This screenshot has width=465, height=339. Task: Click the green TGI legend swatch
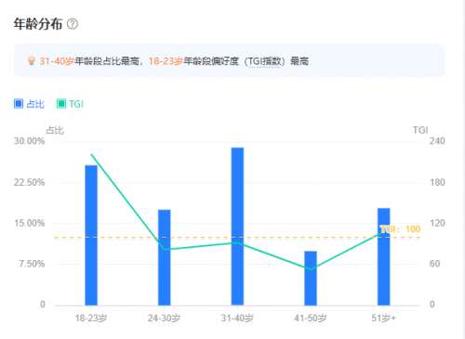pyautogui.click(x=61, y=104)
